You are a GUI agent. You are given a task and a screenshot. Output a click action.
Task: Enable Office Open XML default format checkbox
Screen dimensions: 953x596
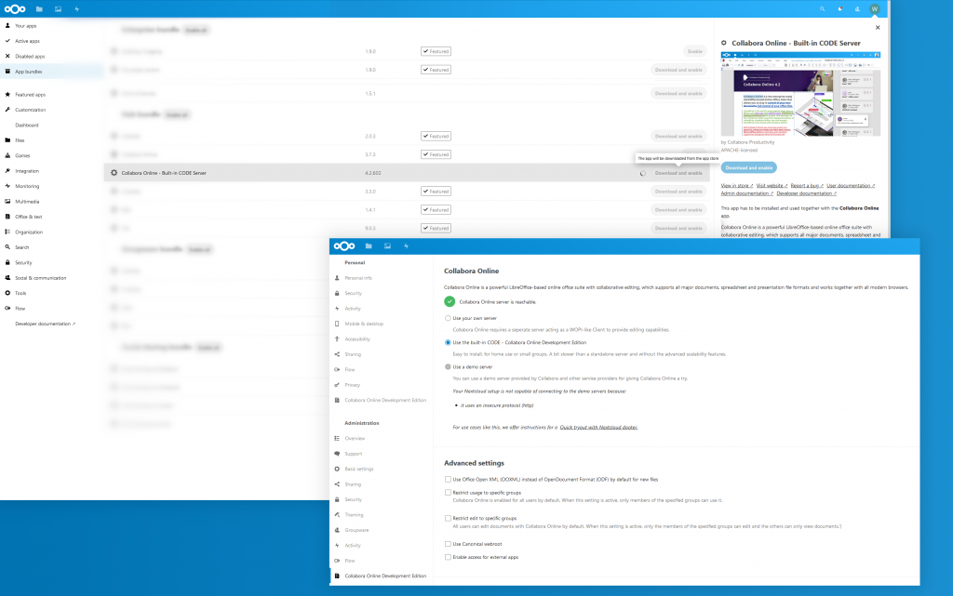[448, 480]
